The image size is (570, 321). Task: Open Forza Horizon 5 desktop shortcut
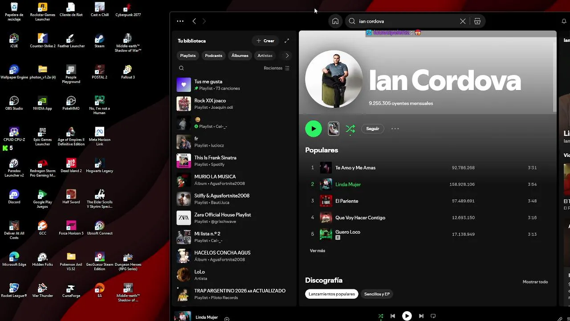(71, 227)
